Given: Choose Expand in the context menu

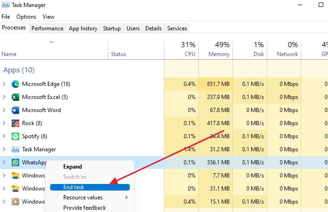Looking at the screenshot, I should (x=90, y=167).
